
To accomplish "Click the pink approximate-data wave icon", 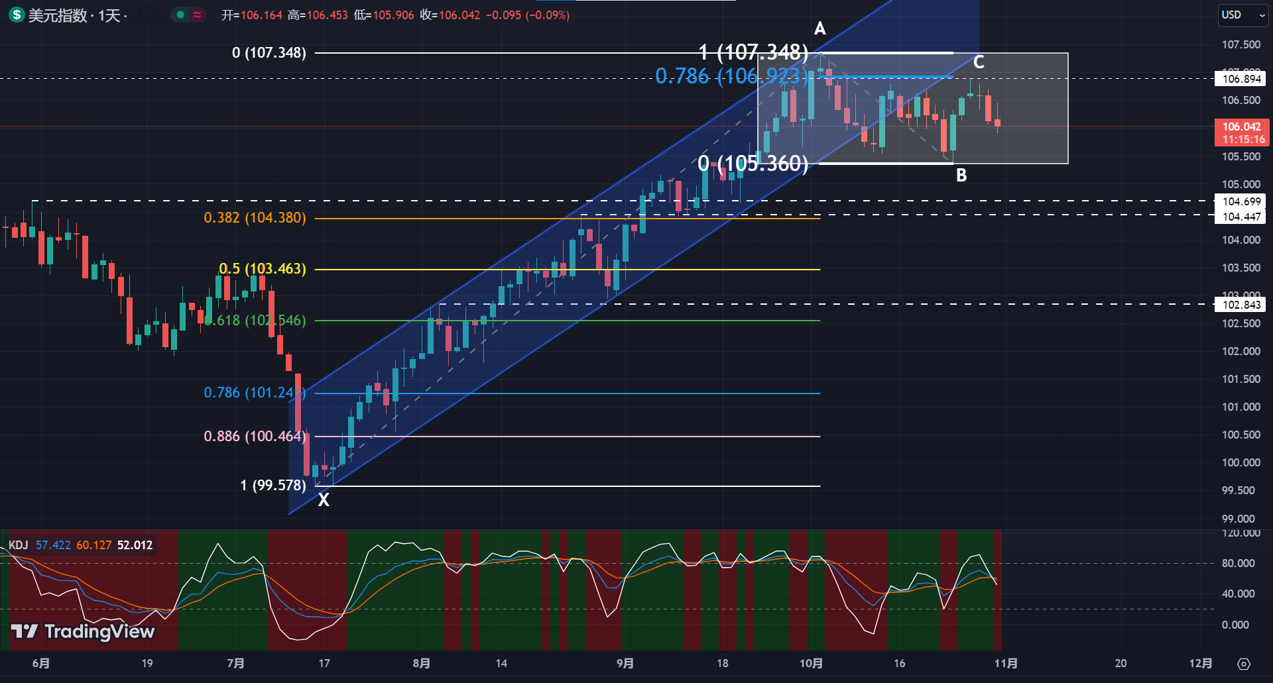I will [198, 15].
